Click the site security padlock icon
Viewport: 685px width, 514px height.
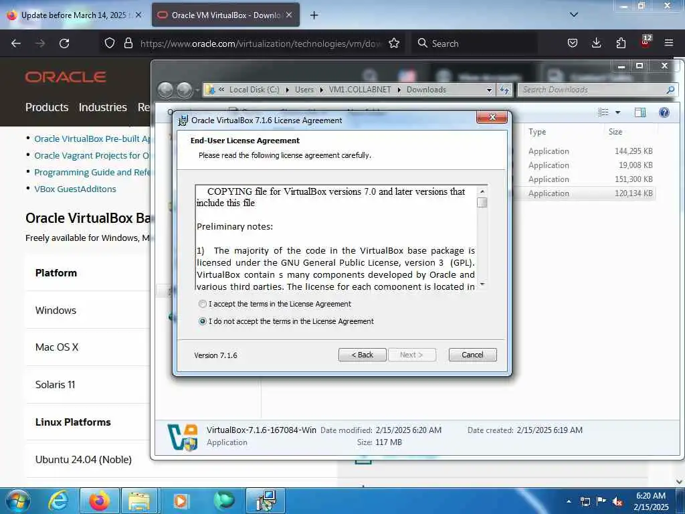coord(128,44)
